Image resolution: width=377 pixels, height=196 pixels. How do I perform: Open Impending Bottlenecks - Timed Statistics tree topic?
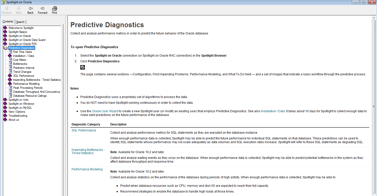pyautogui.click(x=37, y=80)
